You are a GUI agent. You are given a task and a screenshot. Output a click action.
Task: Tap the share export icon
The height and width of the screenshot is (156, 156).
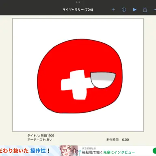click(x=145, y=10)
